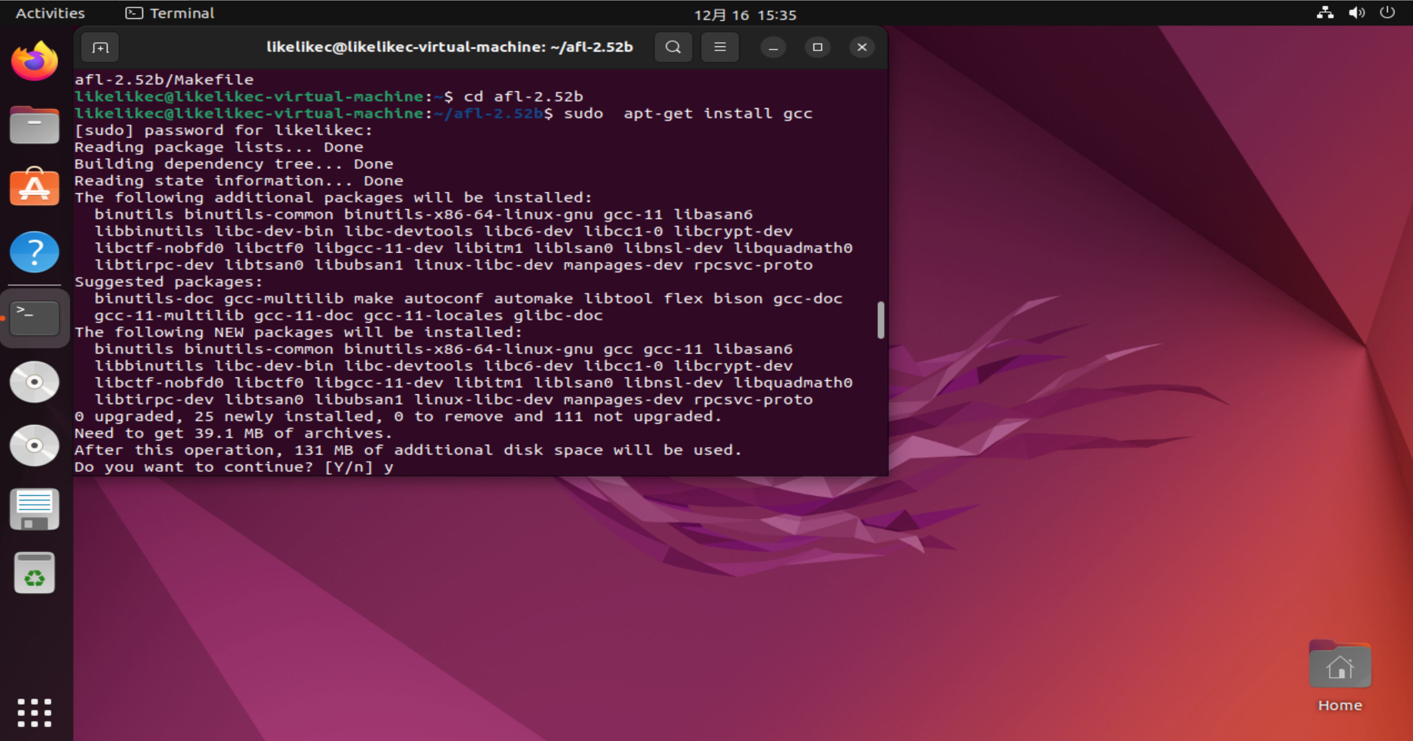Open the clock and calendar panel
The height and width of the screenshot is (741, 1413).
(x=746, y=15)
